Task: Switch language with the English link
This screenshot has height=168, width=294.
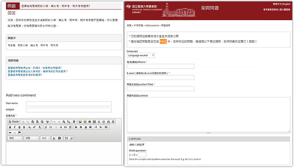Action: (x=287, y=4)
